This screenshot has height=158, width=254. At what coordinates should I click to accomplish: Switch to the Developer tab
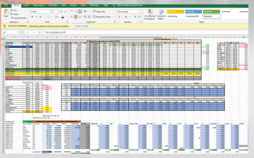point(94,5)
